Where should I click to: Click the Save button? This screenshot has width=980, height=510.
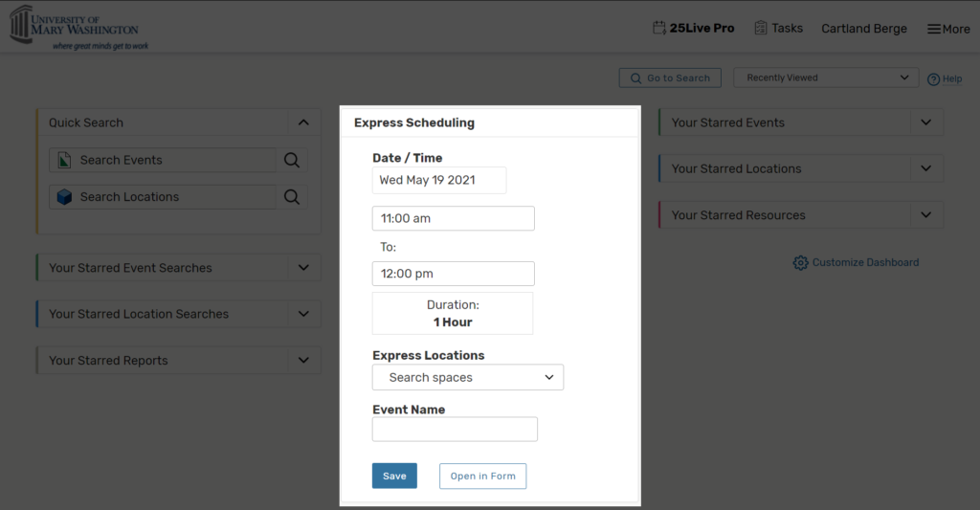pyautogui.click(x=394, y=476)
